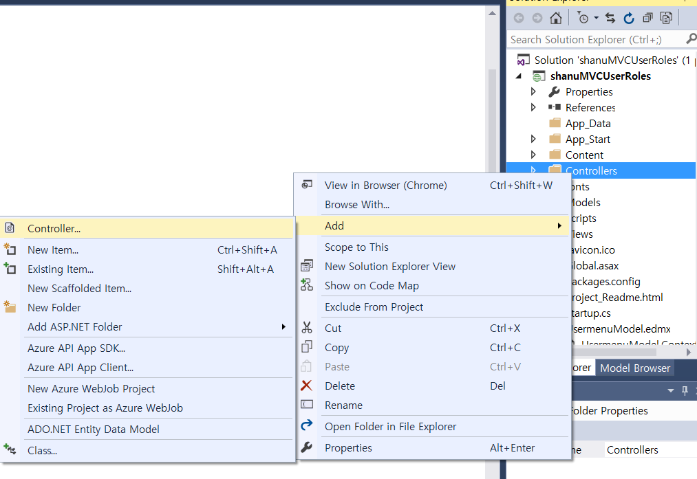Click the Forward arrow in Solution Explorer toolbar

(x=537, y=18)
